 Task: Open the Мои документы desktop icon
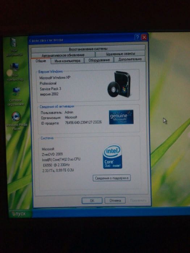[14, 47]
